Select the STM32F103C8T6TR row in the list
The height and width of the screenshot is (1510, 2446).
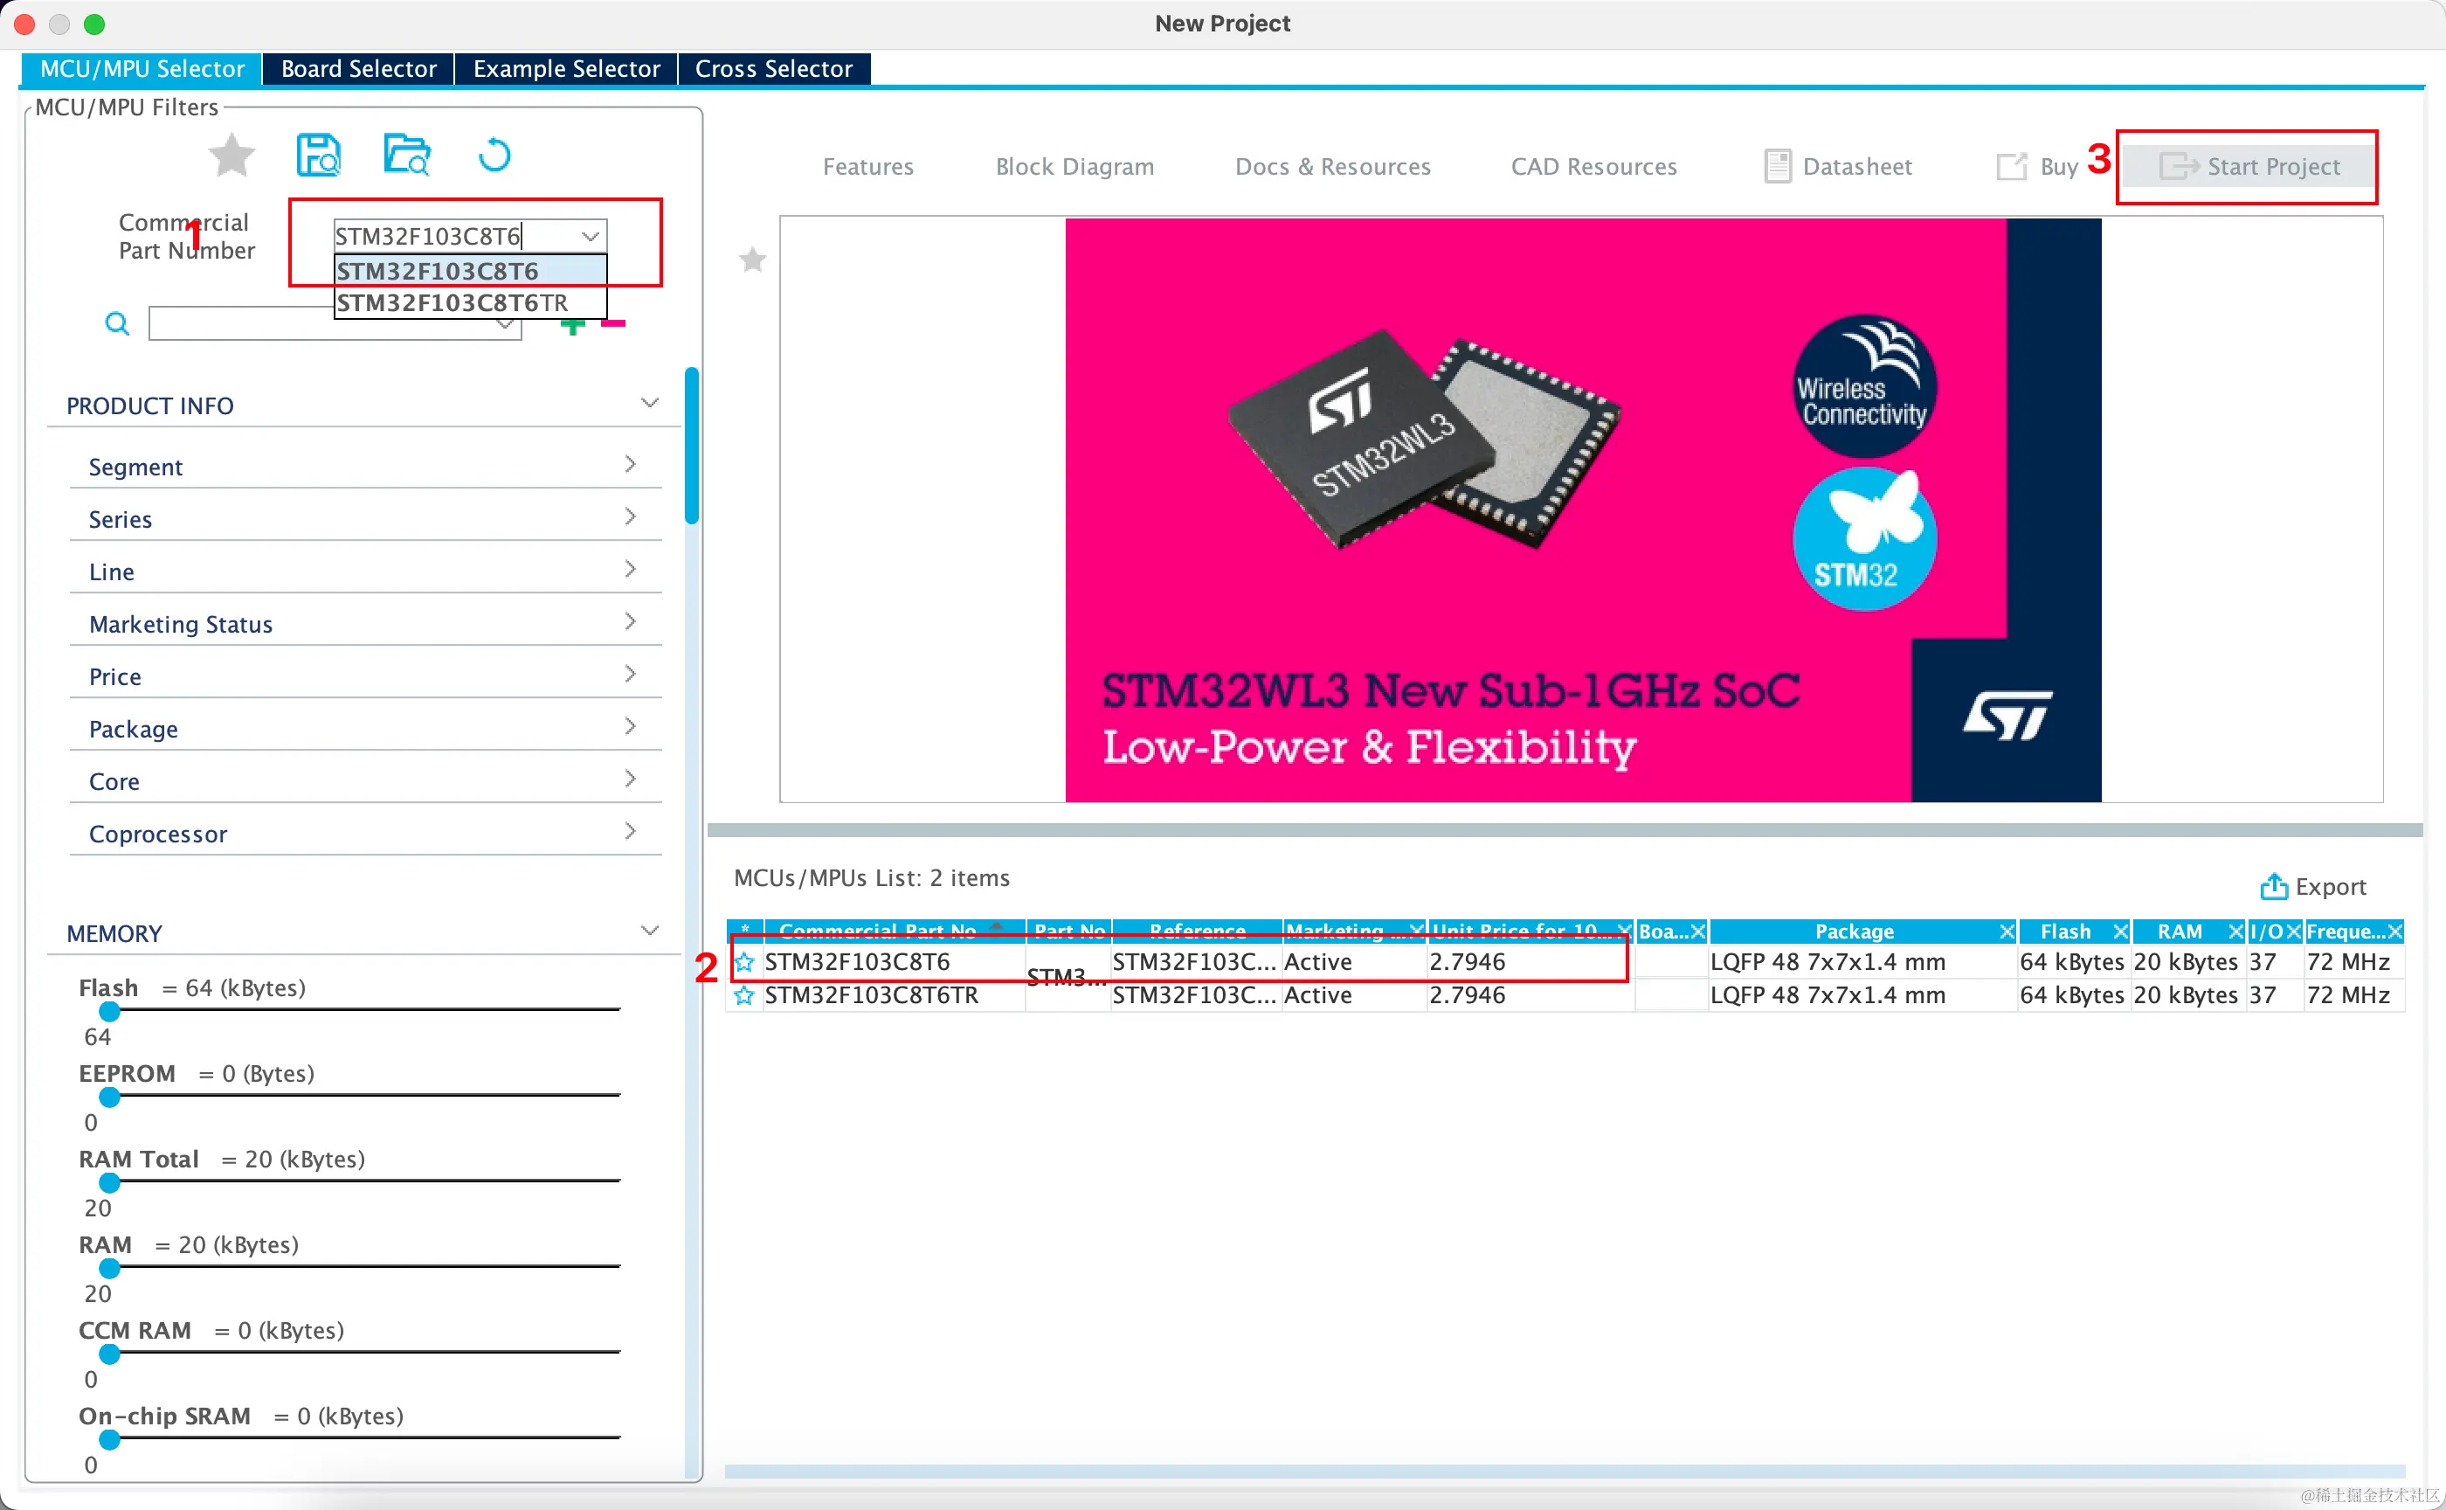pos(1565,995)
